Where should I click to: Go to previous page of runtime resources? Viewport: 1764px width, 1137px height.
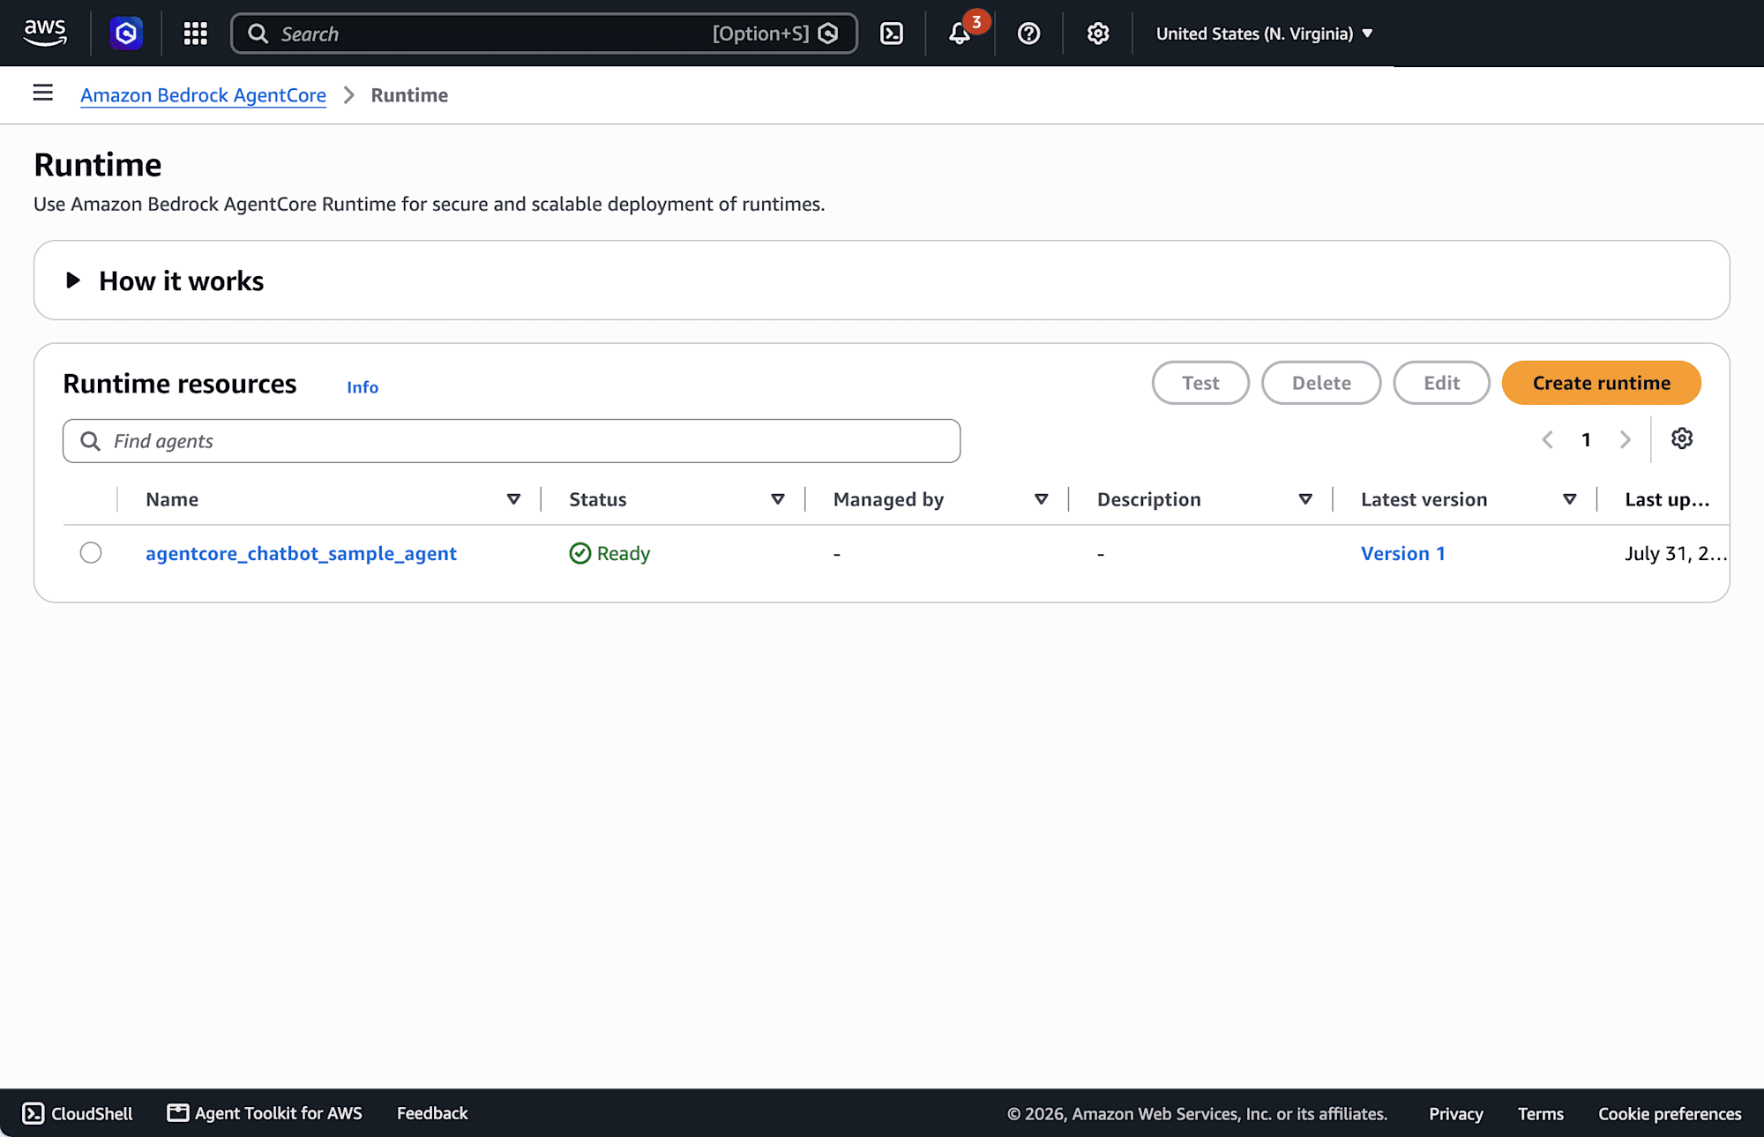1548,439
